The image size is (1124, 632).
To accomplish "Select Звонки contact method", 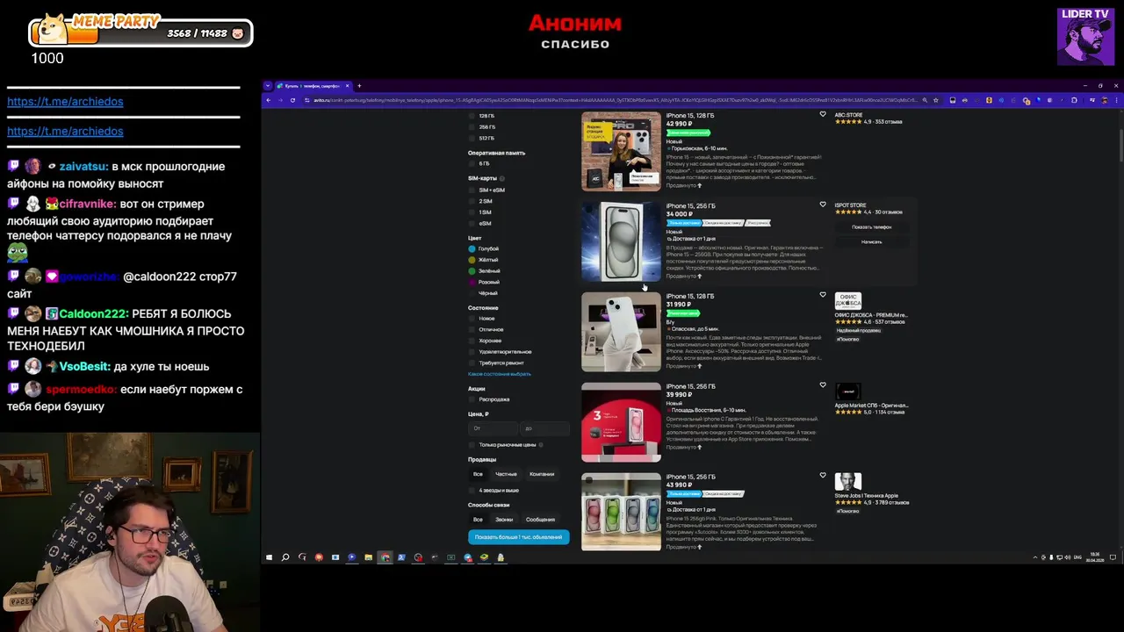I will click(504, 520).
